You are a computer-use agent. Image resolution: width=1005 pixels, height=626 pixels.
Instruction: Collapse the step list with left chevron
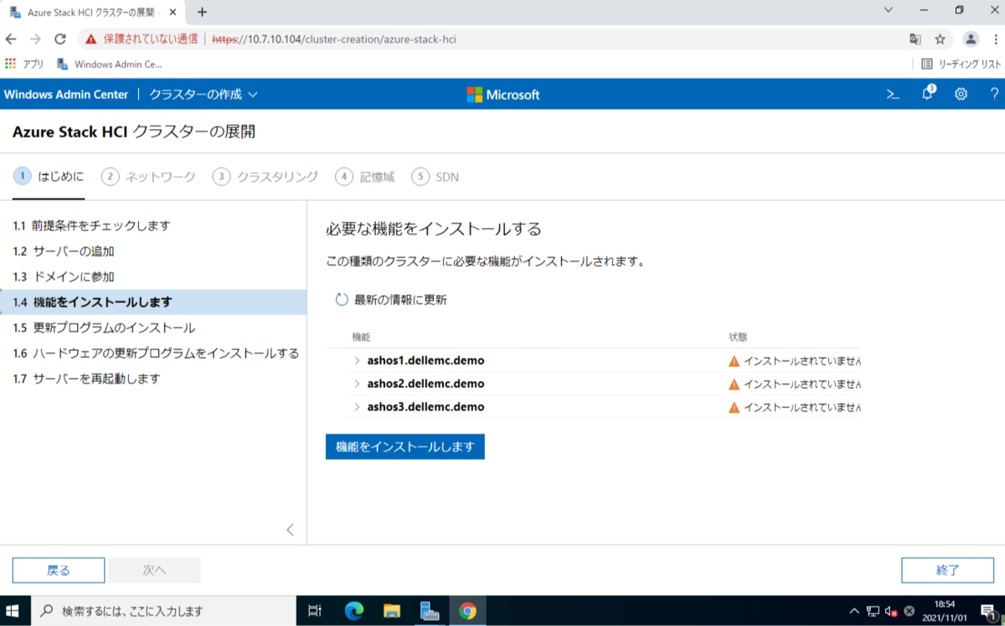tap(291, 530)
